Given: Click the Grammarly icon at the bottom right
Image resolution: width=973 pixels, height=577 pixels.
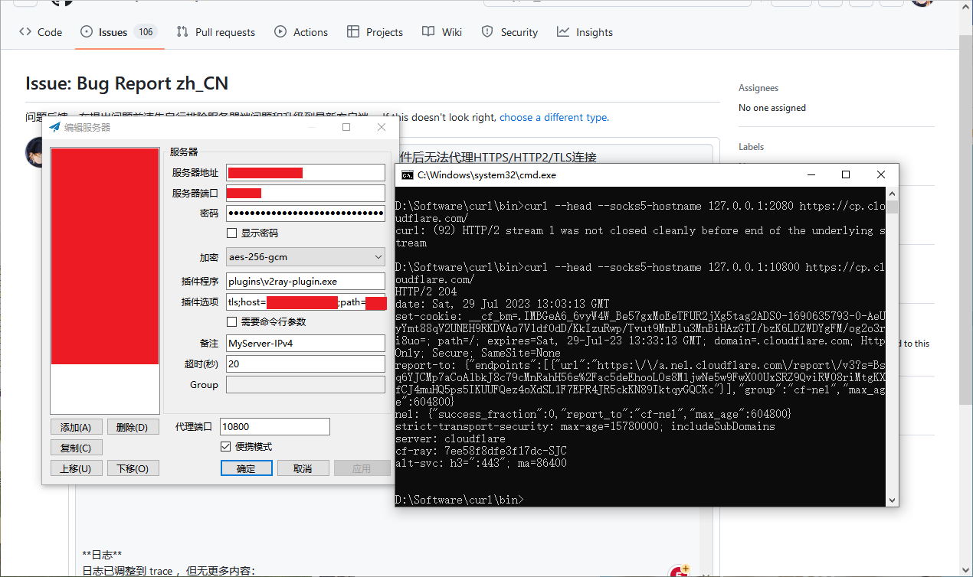Looking at the screenshot, I should [679, 570].
